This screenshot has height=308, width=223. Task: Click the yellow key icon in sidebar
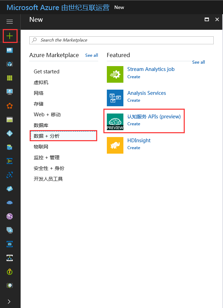tap(10, 272)
